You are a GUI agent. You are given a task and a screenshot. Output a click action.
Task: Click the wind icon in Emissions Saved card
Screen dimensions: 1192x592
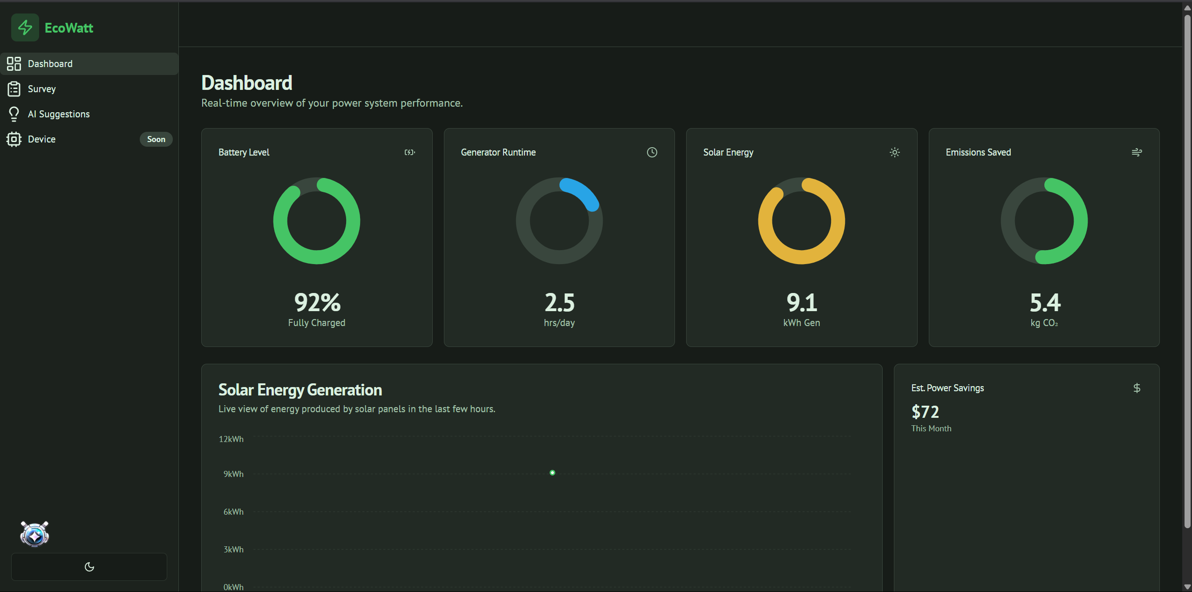pyautogui.click(x=1137, y=152)
